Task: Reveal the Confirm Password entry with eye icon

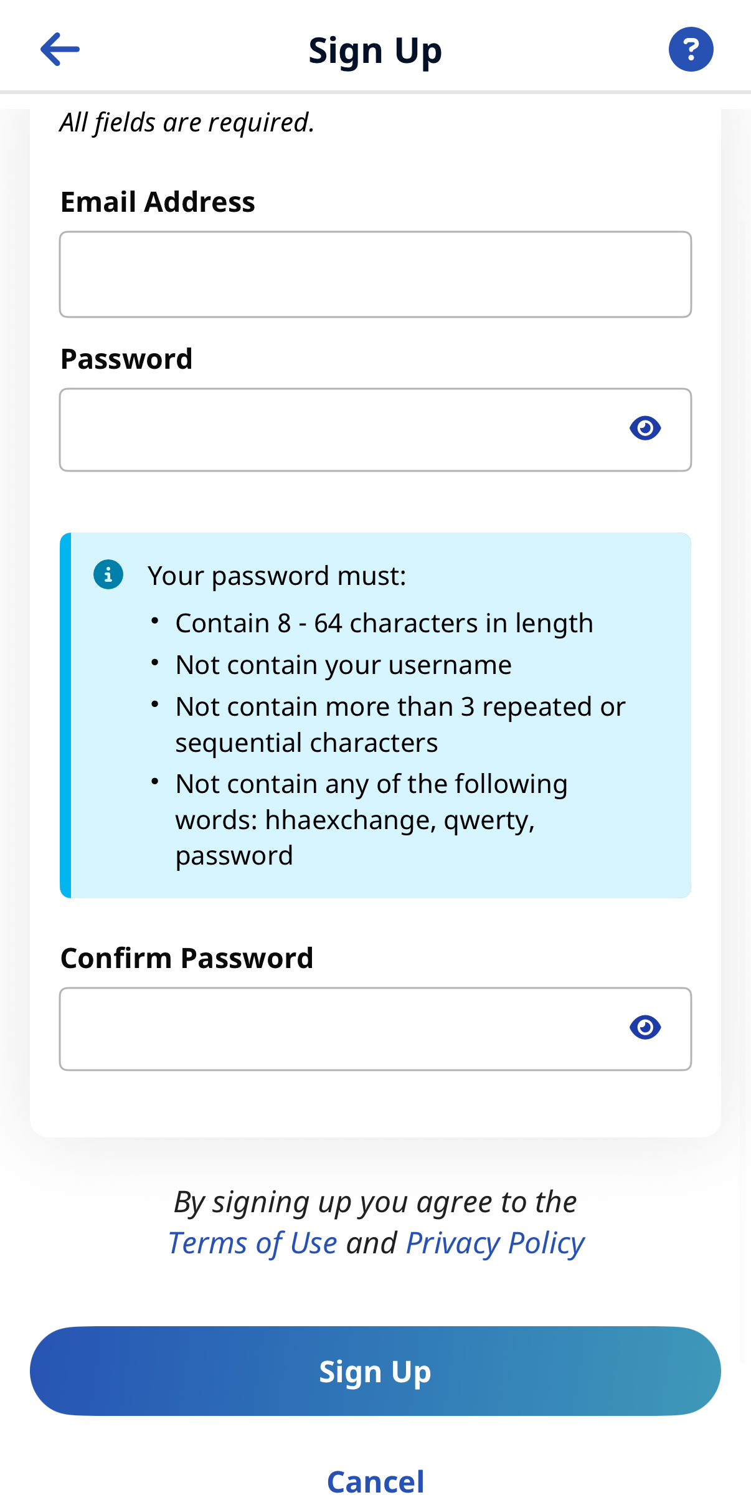Action: pos(645,1027)
